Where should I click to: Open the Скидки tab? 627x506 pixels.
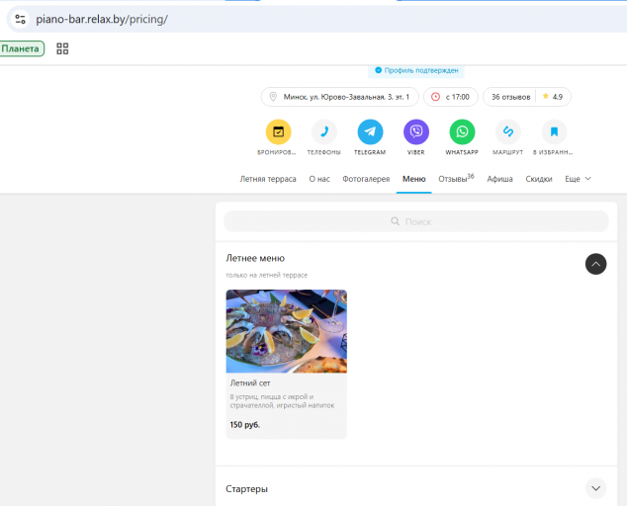click(539, 179)
